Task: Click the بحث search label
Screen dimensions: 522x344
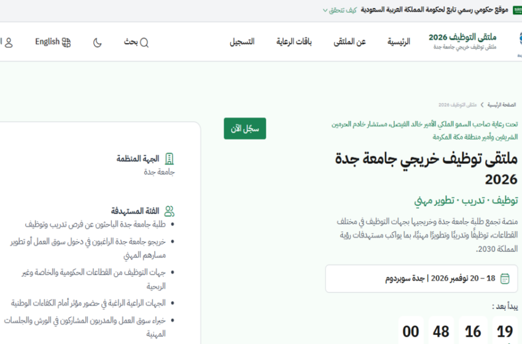Action: click(131, 42)
